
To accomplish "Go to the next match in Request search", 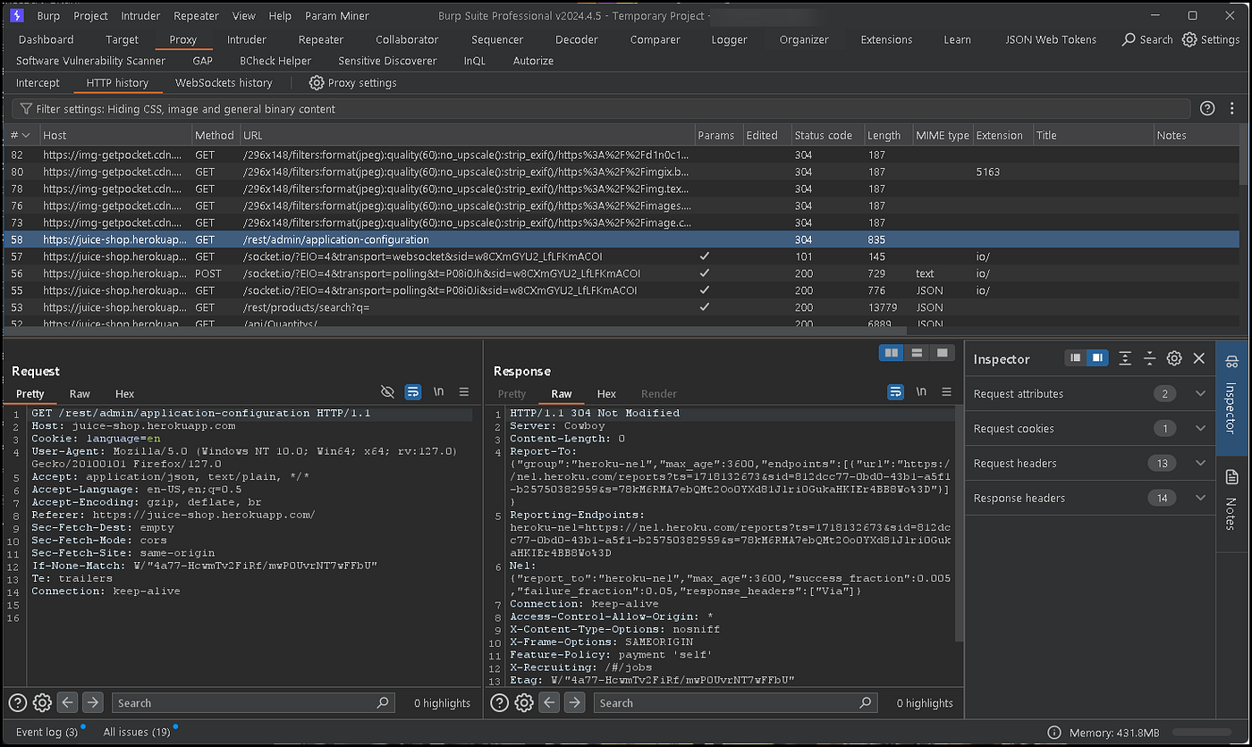I will [93, 702].
